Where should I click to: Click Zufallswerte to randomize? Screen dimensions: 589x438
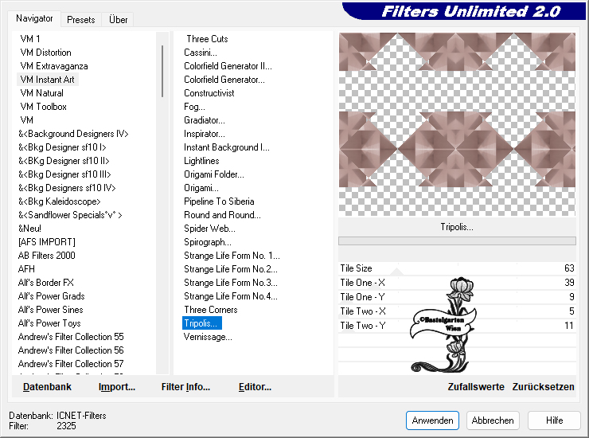click(476, 387)
